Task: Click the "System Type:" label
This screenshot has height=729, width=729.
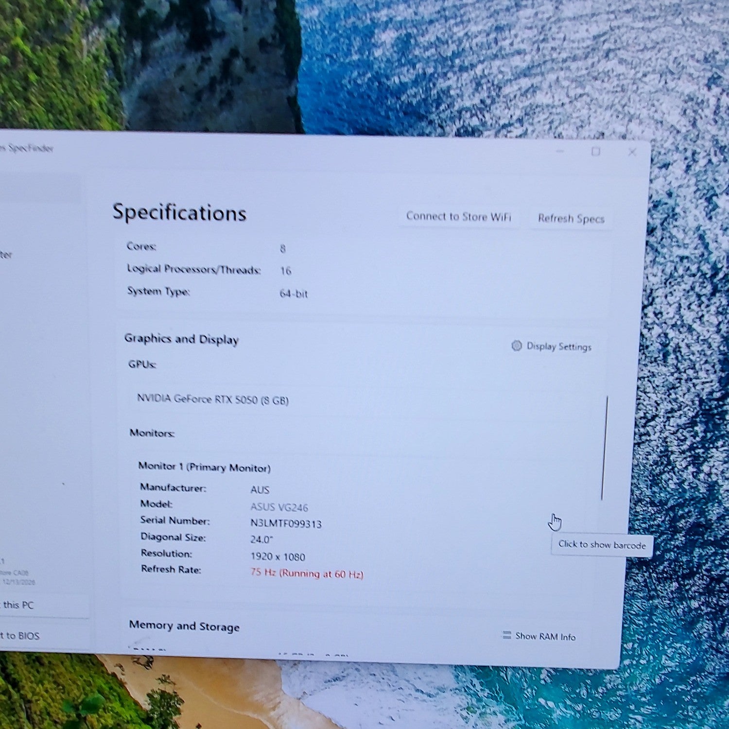Action: tap(158, 291)
